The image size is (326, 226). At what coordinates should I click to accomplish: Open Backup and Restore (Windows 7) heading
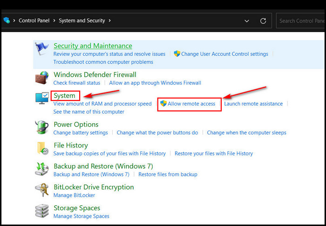coord(103,166)
